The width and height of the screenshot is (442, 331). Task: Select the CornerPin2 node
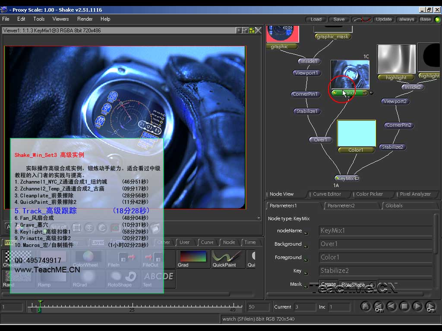click(398, 125)
